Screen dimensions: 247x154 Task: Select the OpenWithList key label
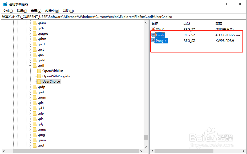[52, 71]
